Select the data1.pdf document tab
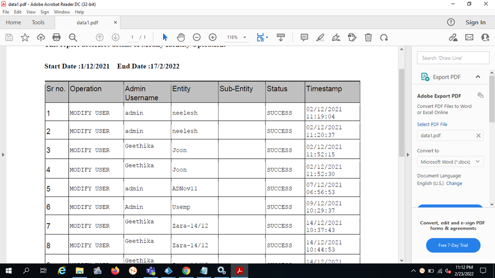 coord(87,23)
